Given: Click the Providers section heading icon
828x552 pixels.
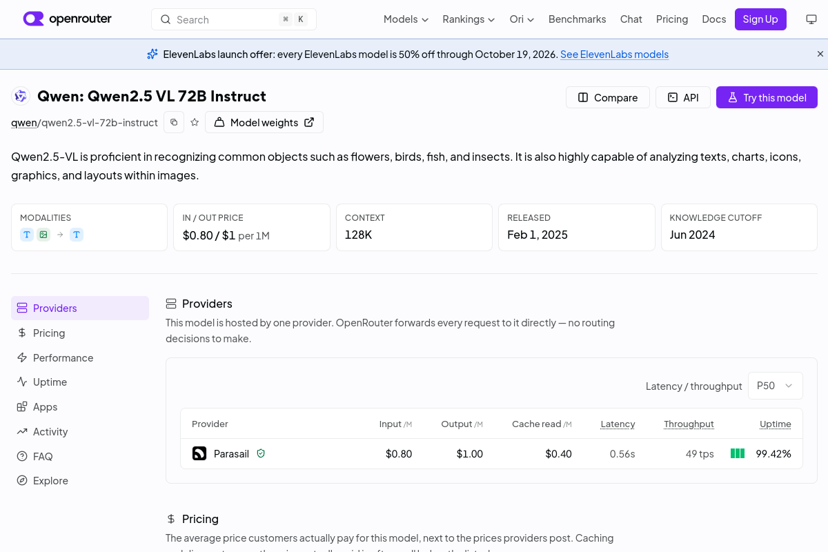Looking at the screenshot, I should point(171,304).
